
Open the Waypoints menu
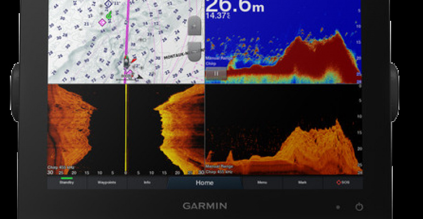107,182
